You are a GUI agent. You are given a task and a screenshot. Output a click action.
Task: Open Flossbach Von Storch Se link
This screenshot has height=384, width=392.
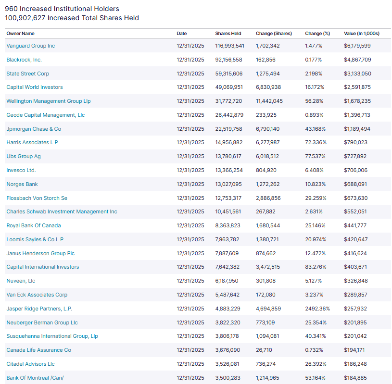[37, 198]
